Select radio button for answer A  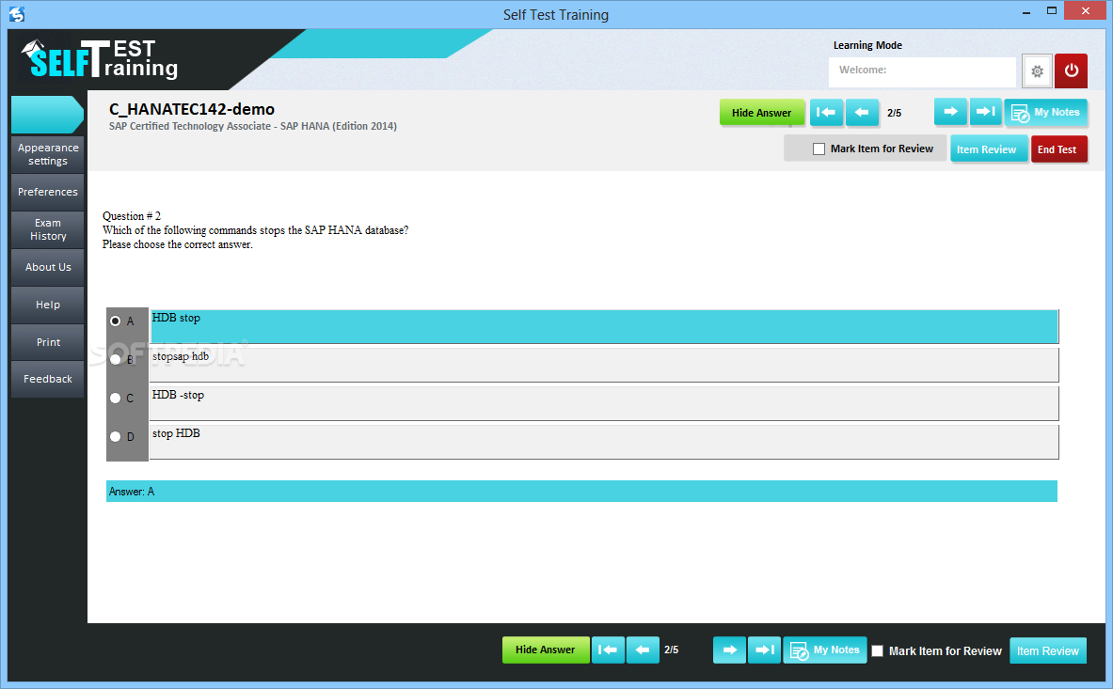point(116,321)
